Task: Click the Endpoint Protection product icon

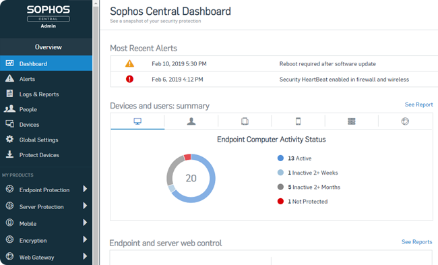Action: point(10,189)
